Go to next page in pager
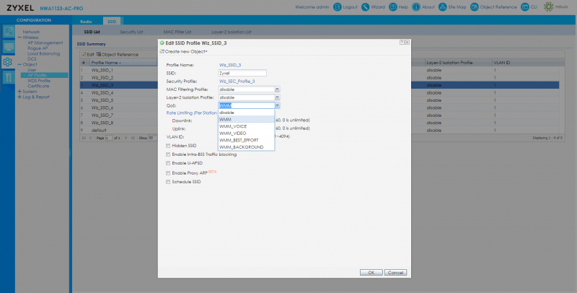The image size is (577, 293). tap(126, 138)
